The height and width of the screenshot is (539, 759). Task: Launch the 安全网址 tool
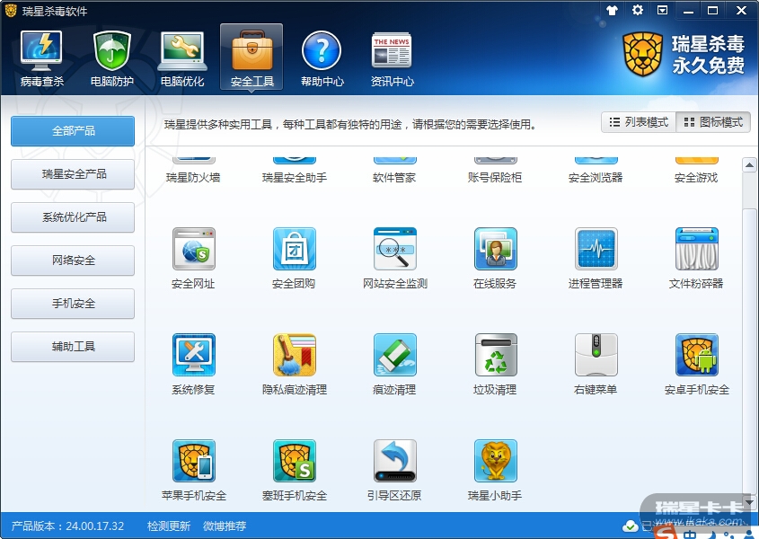[x=194, y=258]
